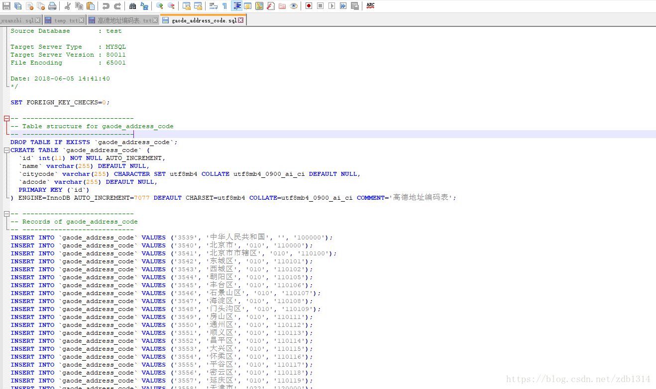Open the Document Map panel icon
The height and width of the screenshot is (389, 656).
(259, 6)
